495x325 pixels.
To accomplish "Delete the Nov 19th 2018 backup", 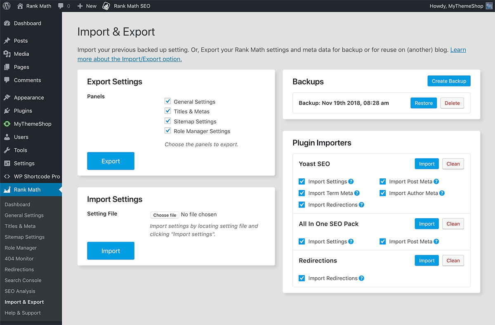I will (x=452, y=103).
